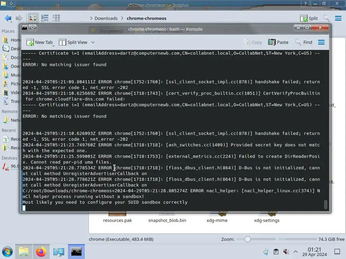
Task: Click the updates notifier tray icon
Action: click(266, 252)
